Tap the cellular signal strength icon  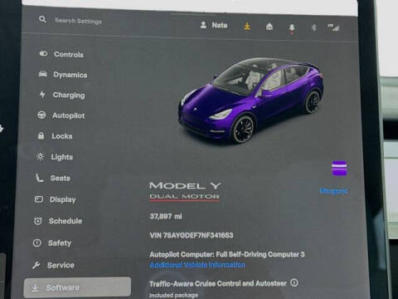[x=333, y=27]
